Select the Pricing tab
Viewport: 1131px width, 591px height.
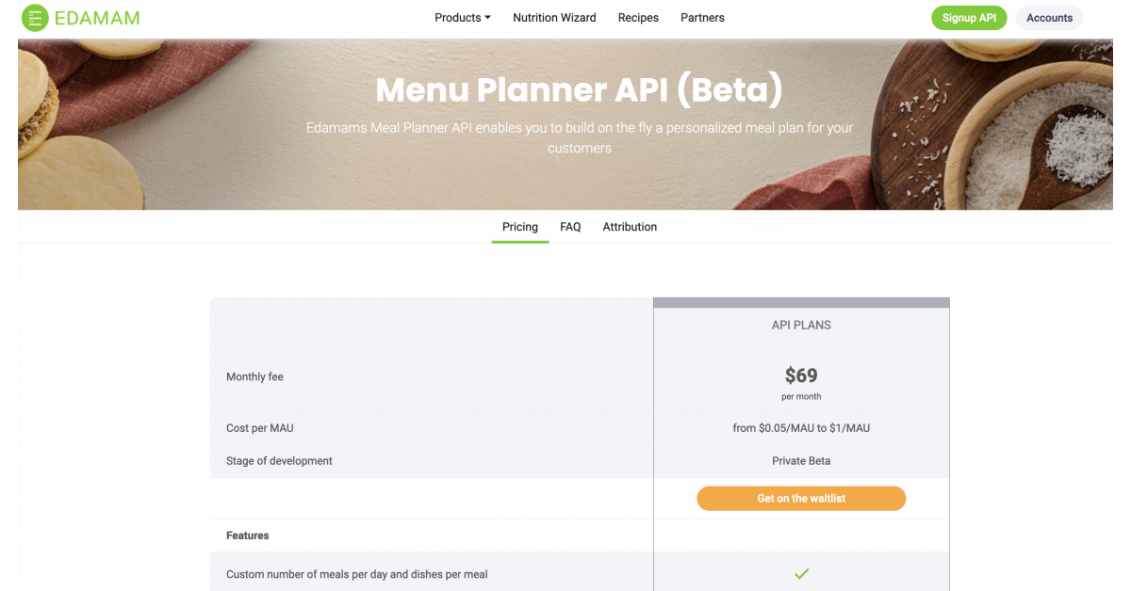point(520,227)
